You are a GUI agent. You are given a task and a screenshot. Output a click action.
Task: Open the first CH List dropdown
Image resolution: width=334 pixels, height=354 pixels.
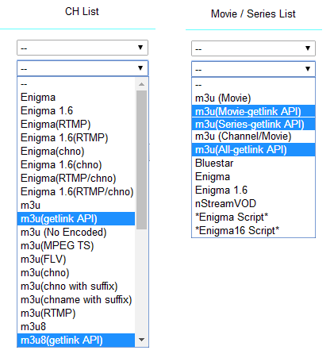pyautogui.click(x=83, y=48)
